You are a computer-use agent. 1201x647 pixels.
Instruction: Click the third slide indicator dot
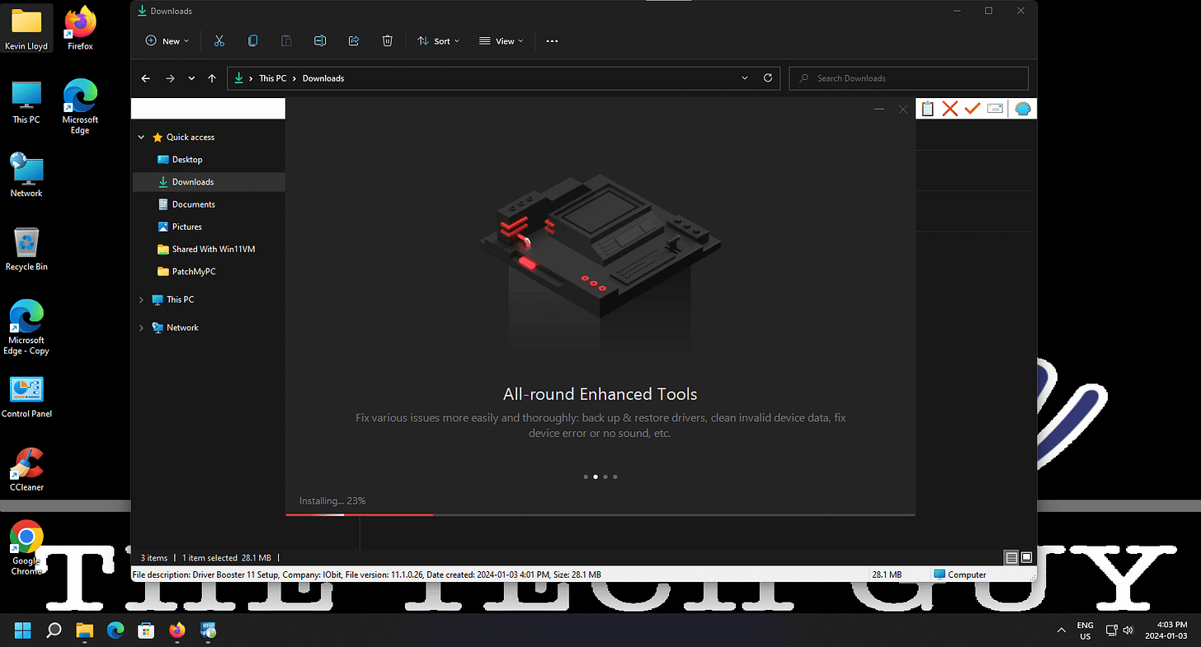[605, 476]
